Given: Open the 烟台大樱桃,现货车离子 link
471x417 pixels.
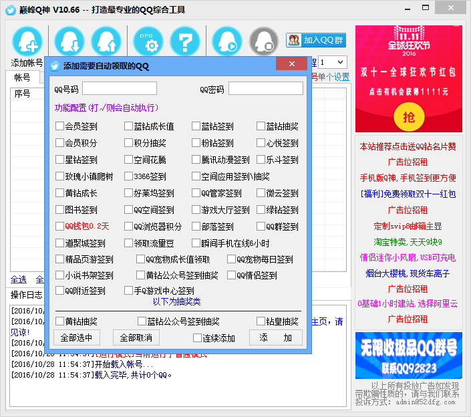Looking at the screenshot, I should [x=408, y=273].
